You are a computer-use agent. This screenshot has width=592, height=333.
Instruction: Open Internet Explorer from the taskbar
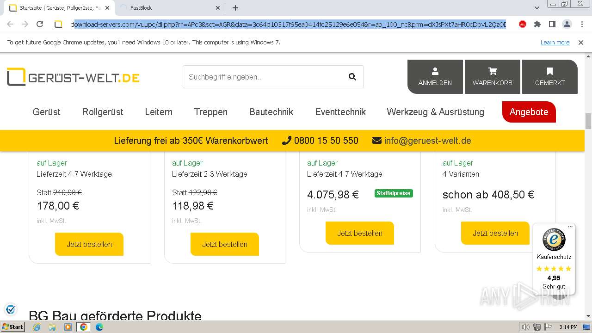tap(37, 327)
